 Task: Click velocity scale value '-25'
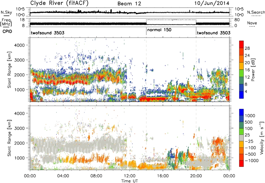249,141
